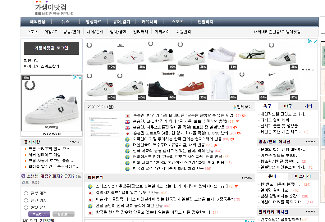
Task: Click globe icon beside 환상적인 상호명 article
Action: pos(127,163)
